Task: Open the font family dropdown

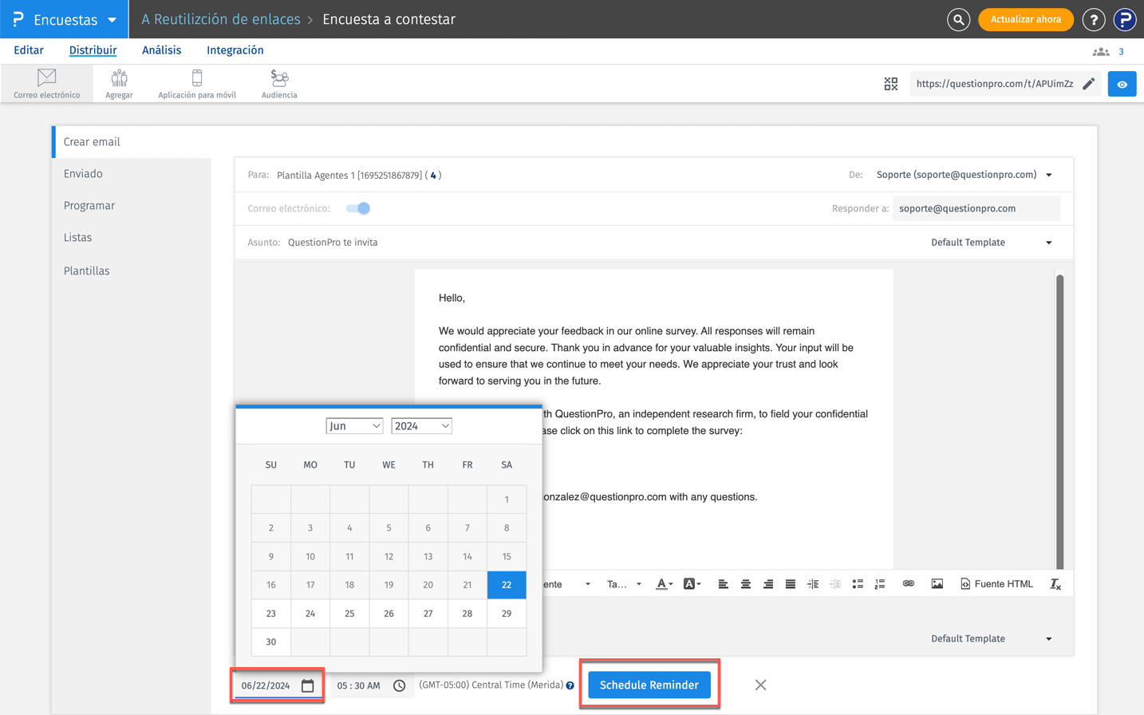Action: point(568,584)
